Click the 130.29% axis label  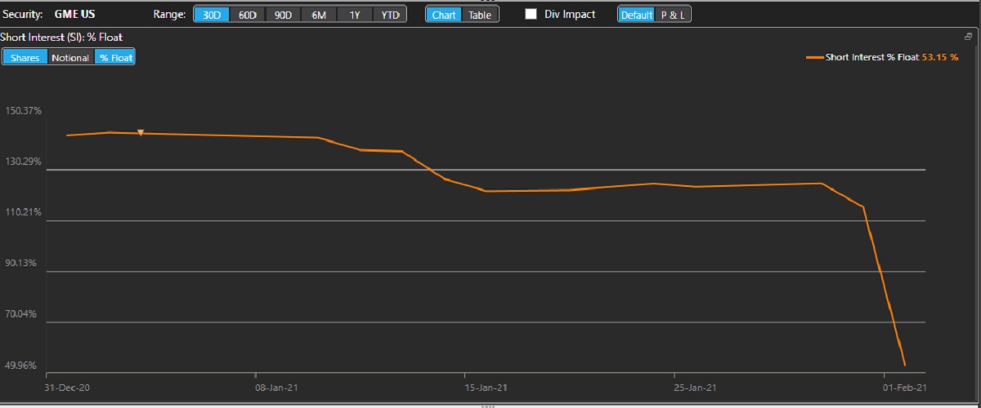tap(23, 162)
